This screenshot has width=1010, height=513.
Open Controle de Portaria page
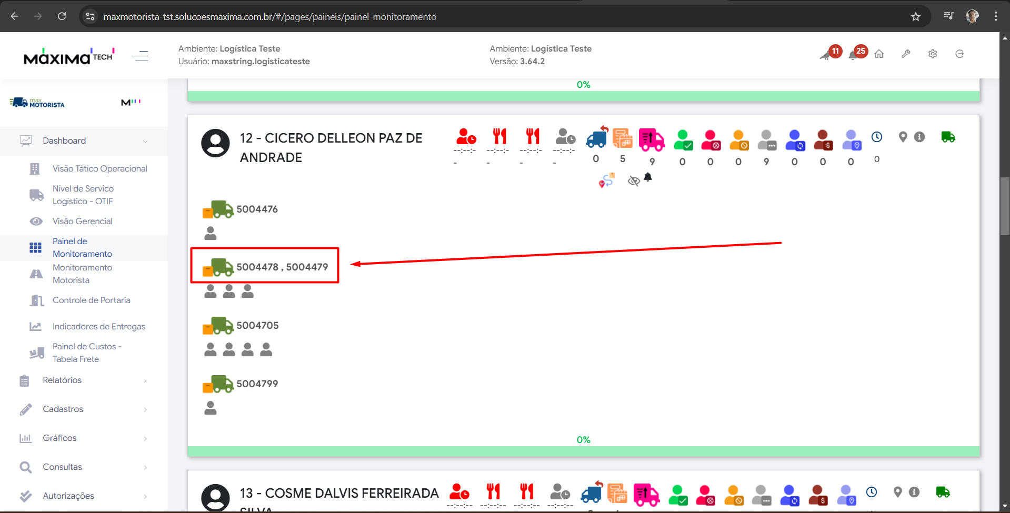click(92, 300)
